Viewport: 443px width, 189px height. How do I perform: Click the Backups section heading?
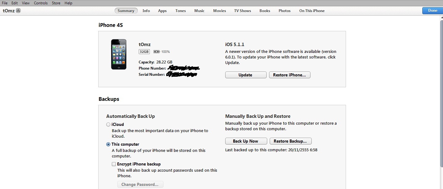pyautogui.click(x=109, y=99)
